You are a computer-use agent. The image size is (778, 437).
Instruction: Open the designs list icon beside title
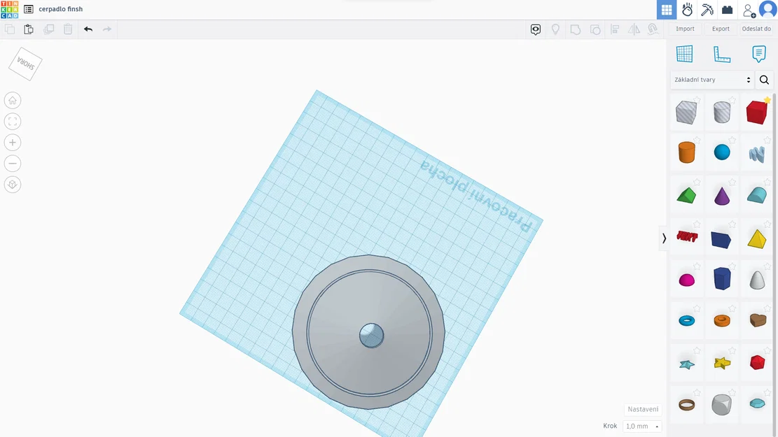(28, 9)
